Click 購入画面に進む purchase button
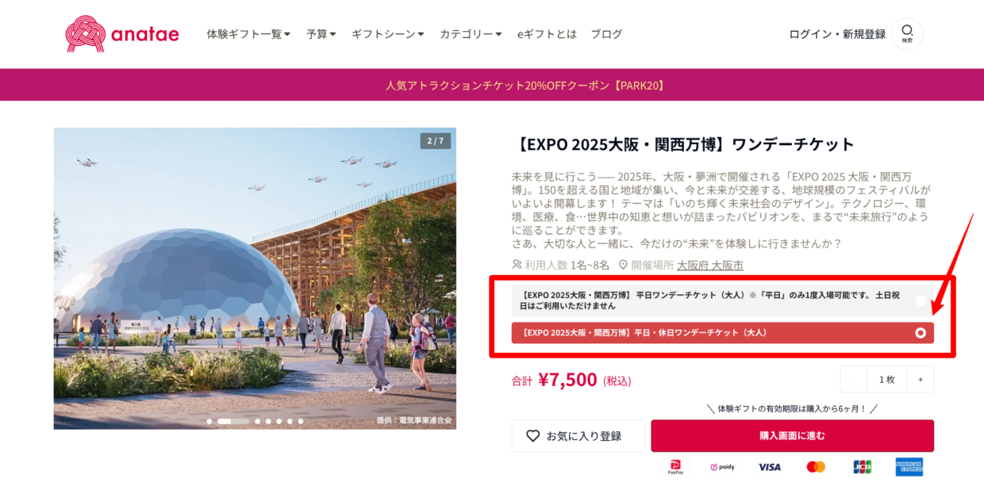 click(792, 435)
